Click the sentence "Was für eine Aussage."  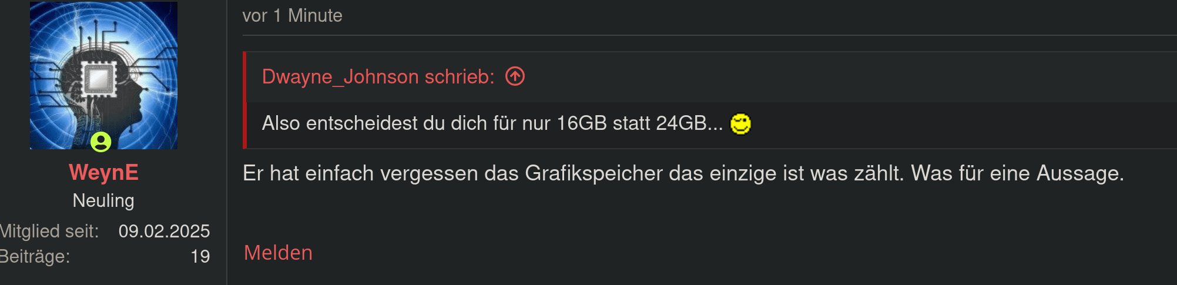(1017, 173)
